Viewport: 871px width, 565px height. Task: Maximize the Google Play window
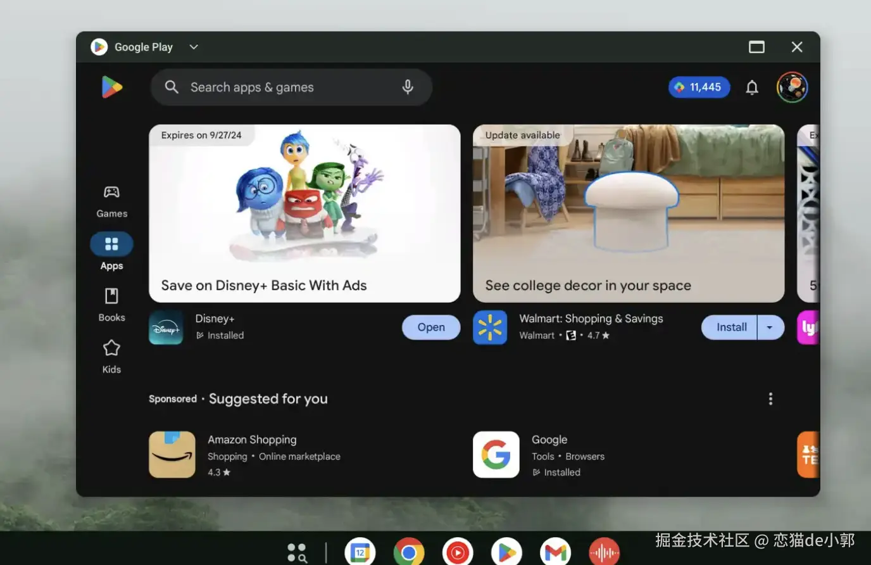[756, 47]
